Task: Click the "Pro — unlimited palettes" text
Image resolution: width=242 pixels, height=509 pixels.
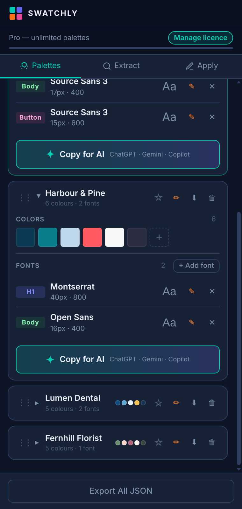Action: (x=49, y=38)
